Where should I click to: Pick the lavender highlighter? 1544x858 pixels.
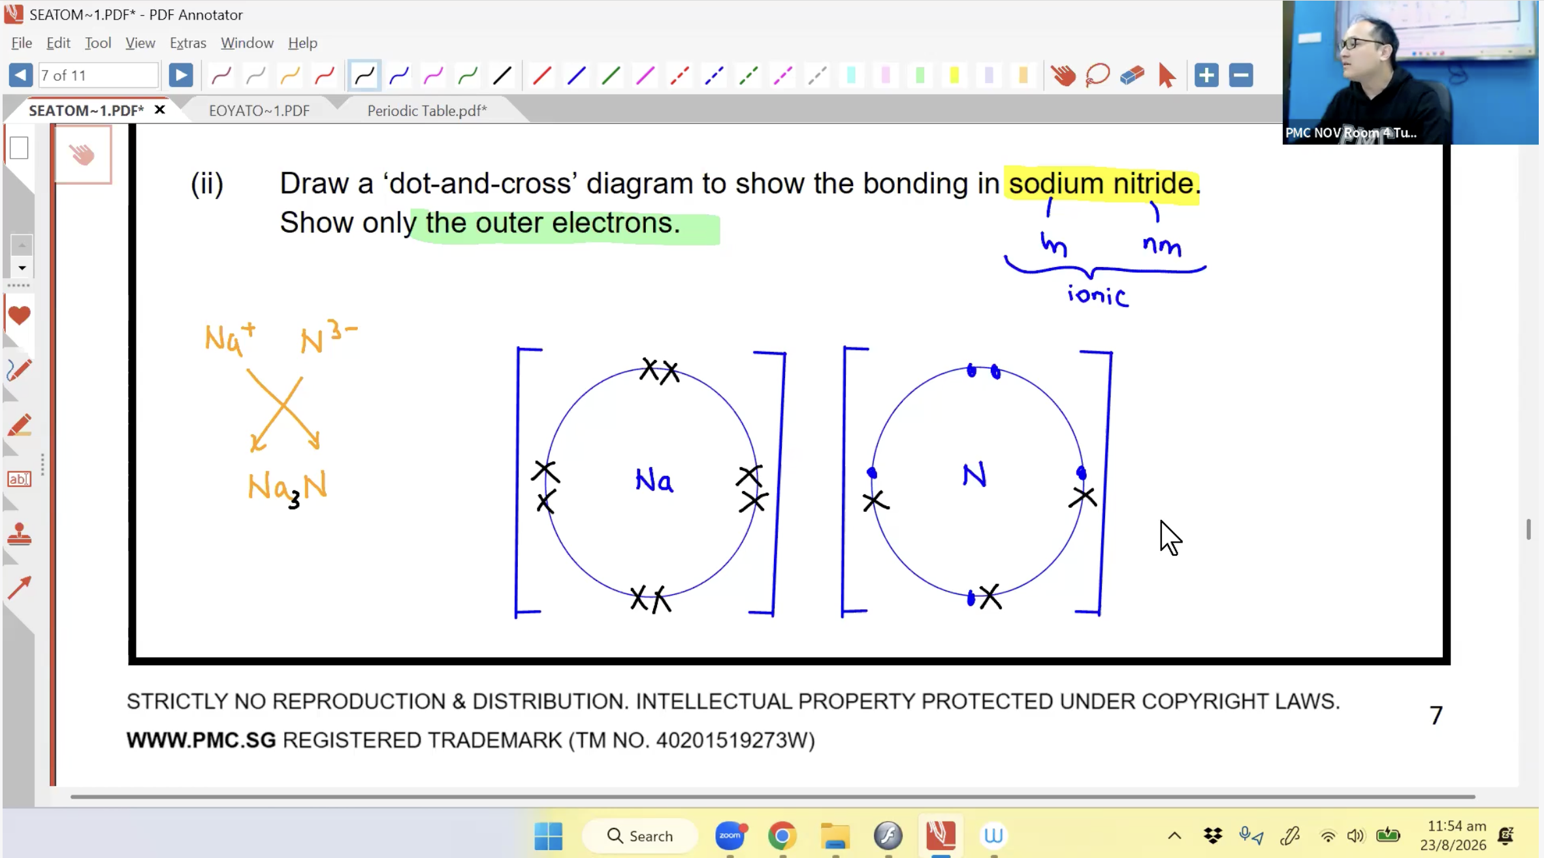click(x=989, y=76)
